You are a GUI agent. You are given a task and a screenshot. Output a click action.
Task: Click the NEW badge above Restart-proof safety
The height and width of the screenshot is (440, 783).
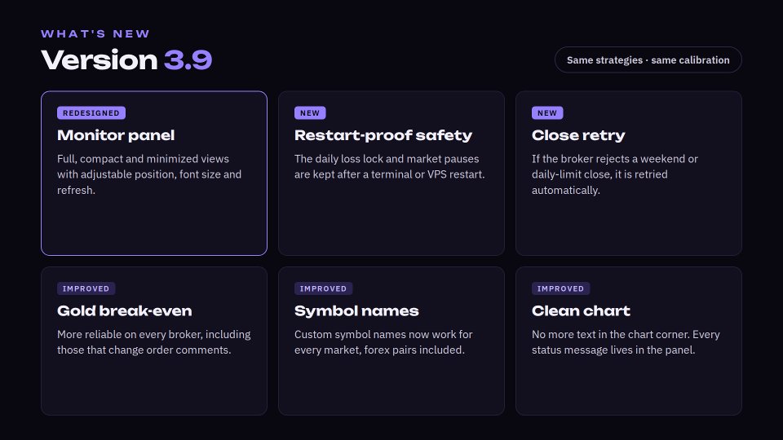tap(310, 112)
